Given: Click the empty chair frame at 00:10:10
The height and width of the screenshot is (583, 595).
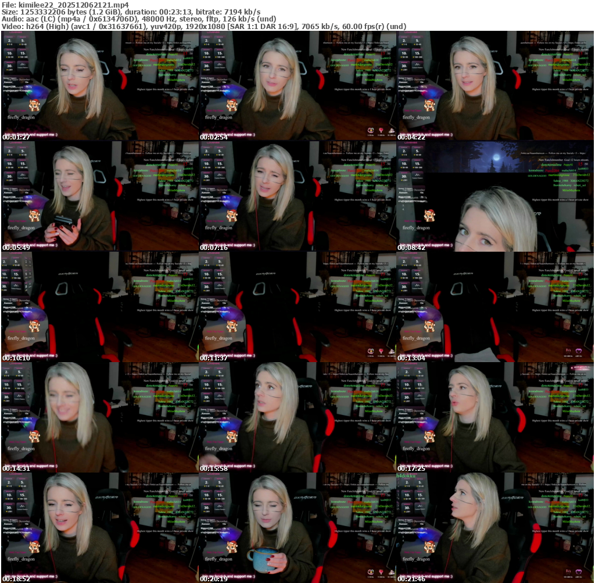Looking at the screenshot, I should 99,306.
